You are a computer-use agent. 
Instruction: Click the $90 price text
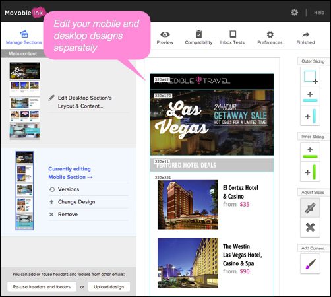pyautogui.click(x=245, y=271)
